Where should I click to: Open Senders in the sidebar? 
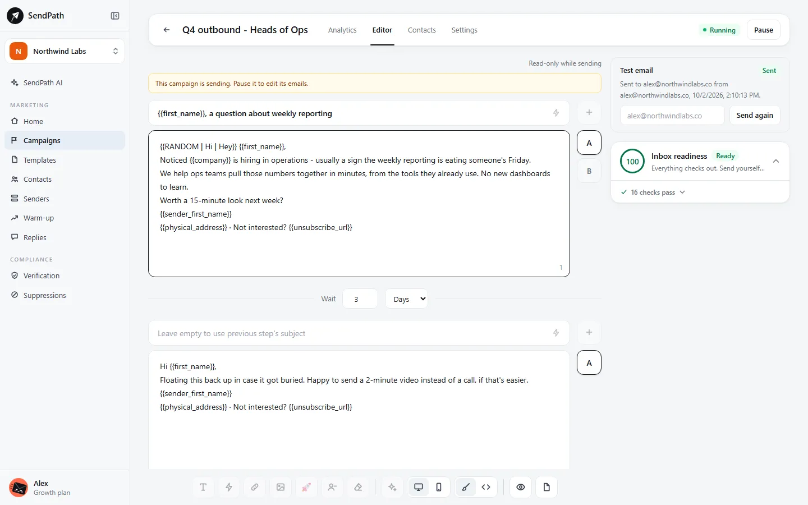[65, 199]
